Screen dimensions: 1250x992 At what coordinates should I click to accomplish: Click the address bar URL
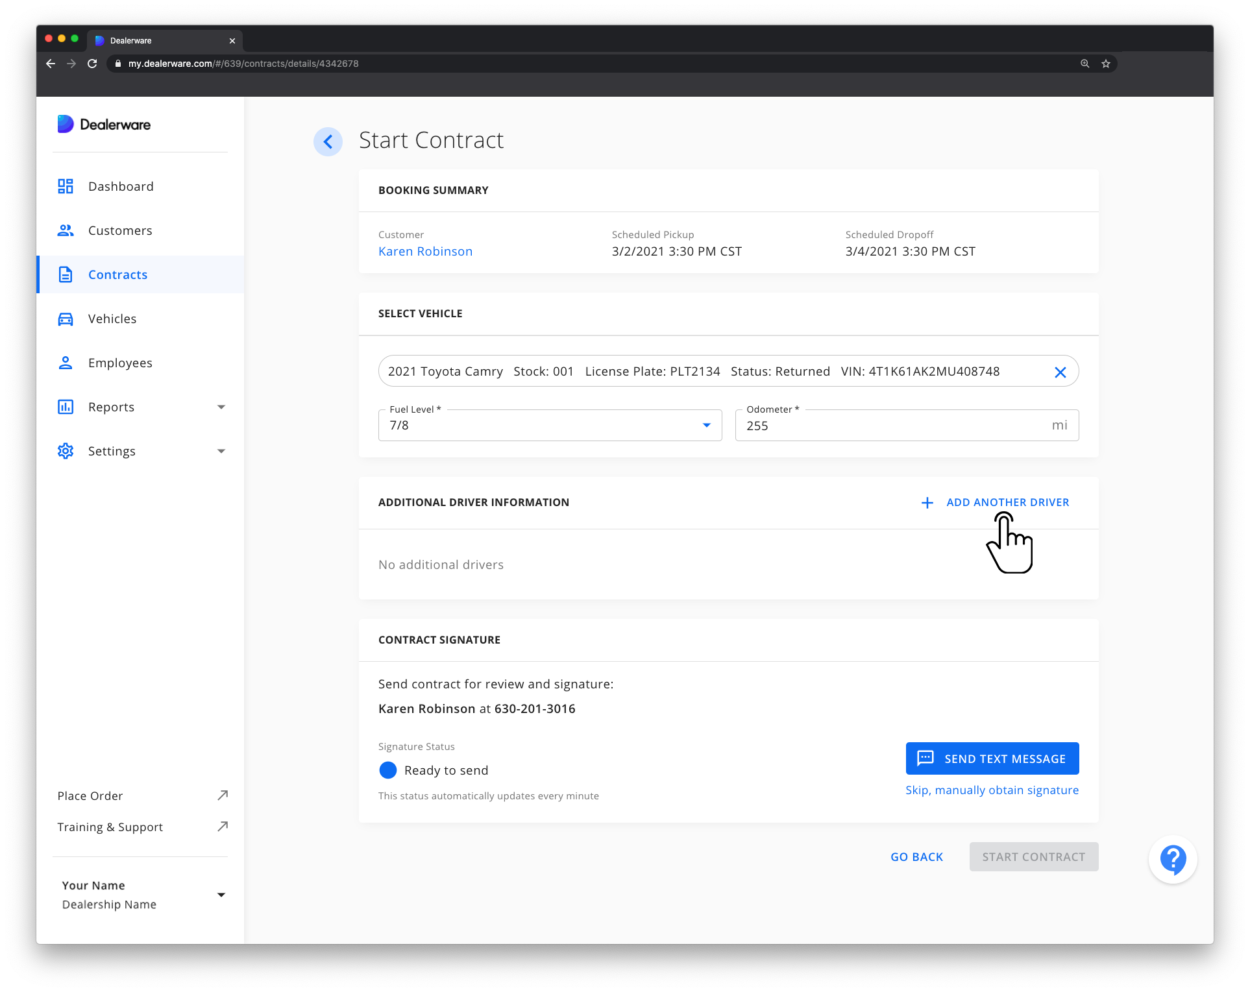(x=243, y=64)
